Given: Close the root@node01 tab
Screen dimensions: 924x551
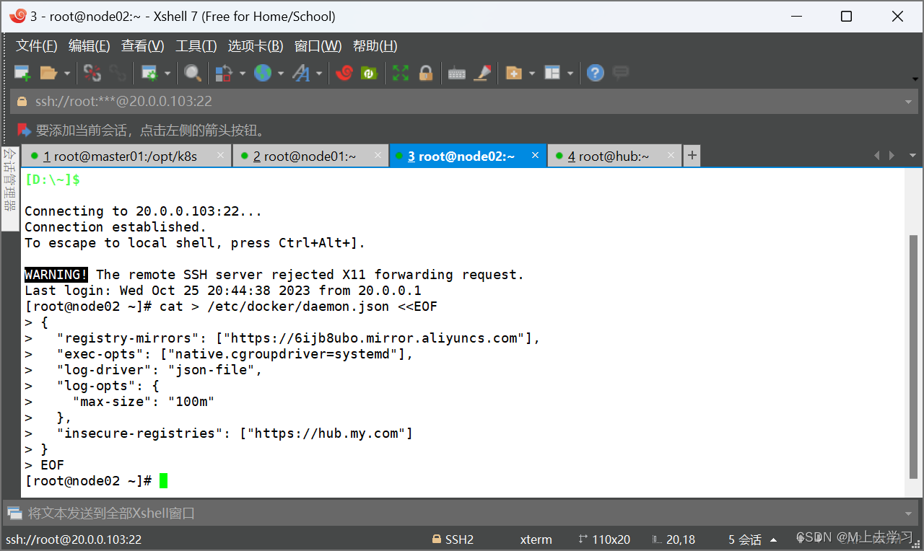Looking at the screenshot, I should click(x=378, y=155).
